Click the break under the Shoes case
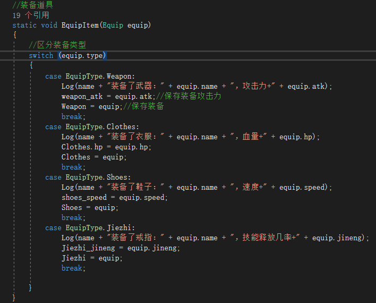 73,217
